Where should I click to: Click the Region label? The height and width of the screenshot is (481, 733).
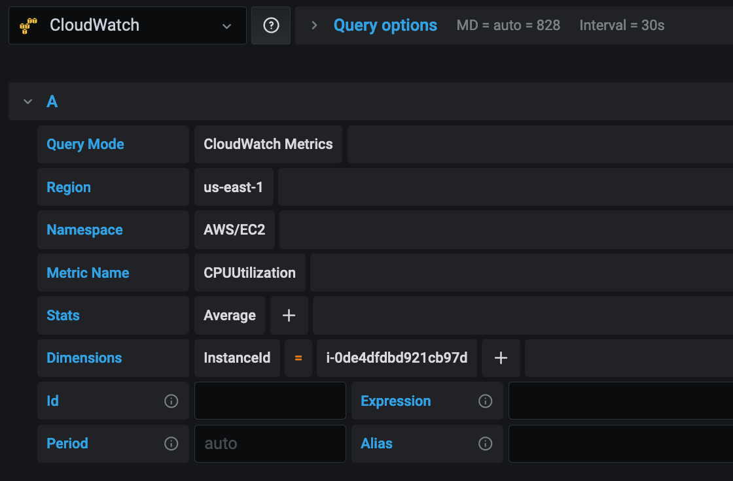click(x=69, y=188)
